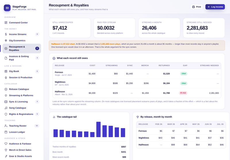Click Nightlines' FEB 26 value $43
Image resolution: width=230 pixels, height=160 pixels.
click(x=160, y=138)
